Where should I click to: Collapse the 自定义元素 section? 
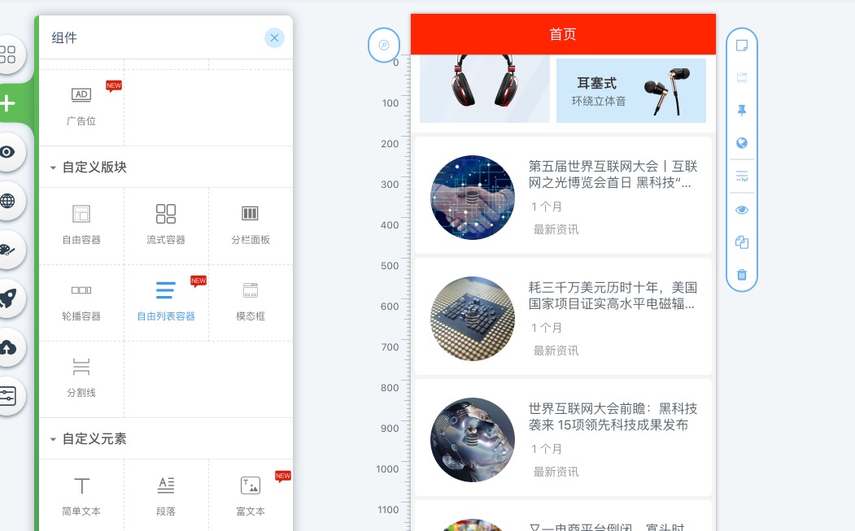pyautogui.click(x=53, y=439)
